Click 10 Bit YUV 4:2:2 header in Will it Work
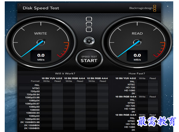 (x=52, y=78)
